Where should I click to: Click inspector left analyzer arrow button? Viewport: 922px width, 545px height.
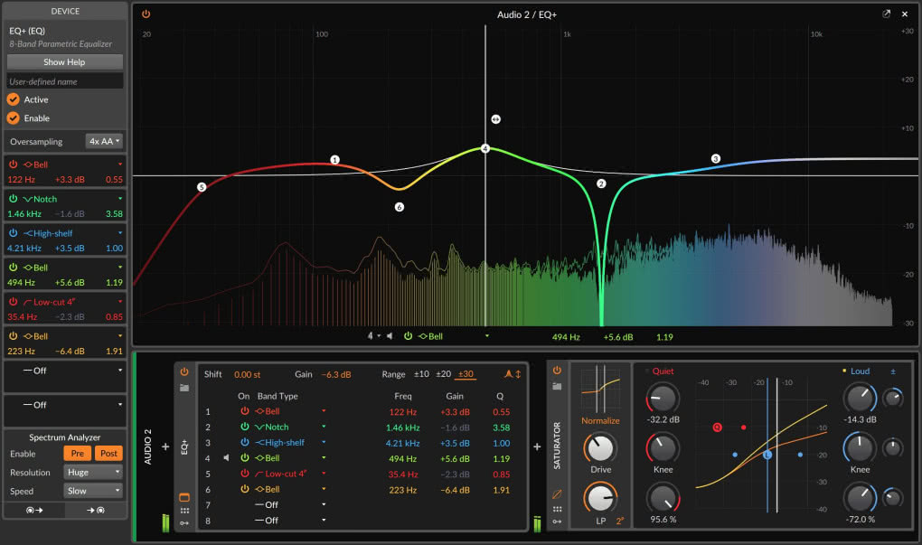pos(34,511)
